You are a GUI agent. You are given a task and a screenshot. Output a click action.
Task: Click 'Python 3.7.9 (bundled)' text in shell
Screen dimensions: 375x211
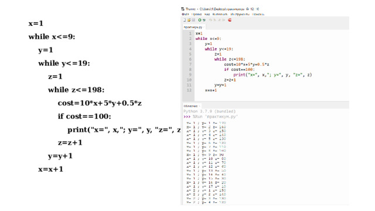pos(210,111)
